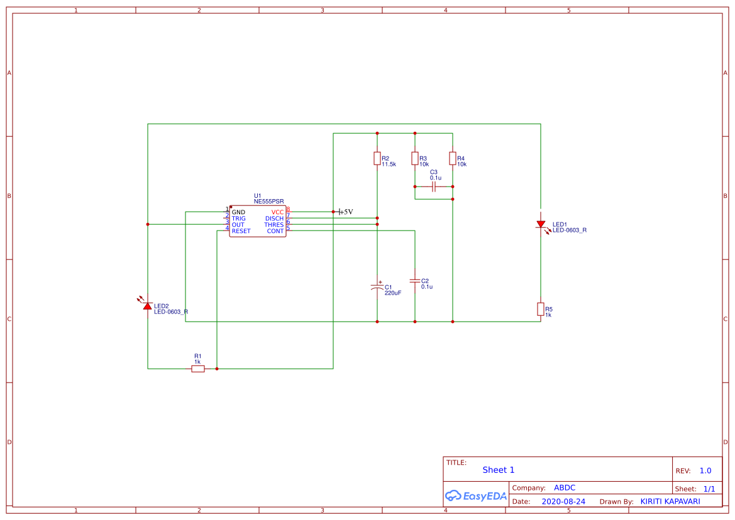Click the resistor R3 symbol

[415, 159]
